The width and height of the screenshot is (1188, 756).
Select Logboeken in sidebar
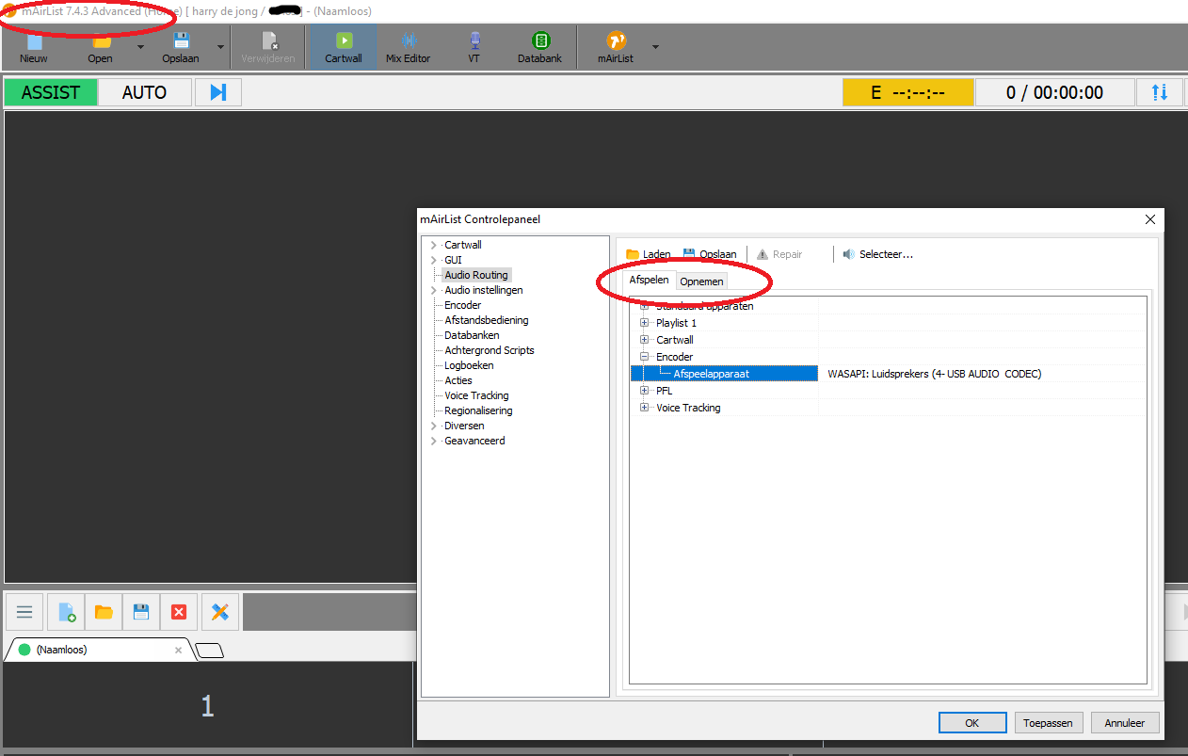pos(469,365)
